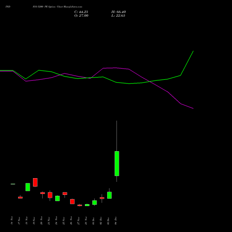This screenshot has height=232, width=232.
Task: Click the chart title text at top
Action: pos(58,6)
